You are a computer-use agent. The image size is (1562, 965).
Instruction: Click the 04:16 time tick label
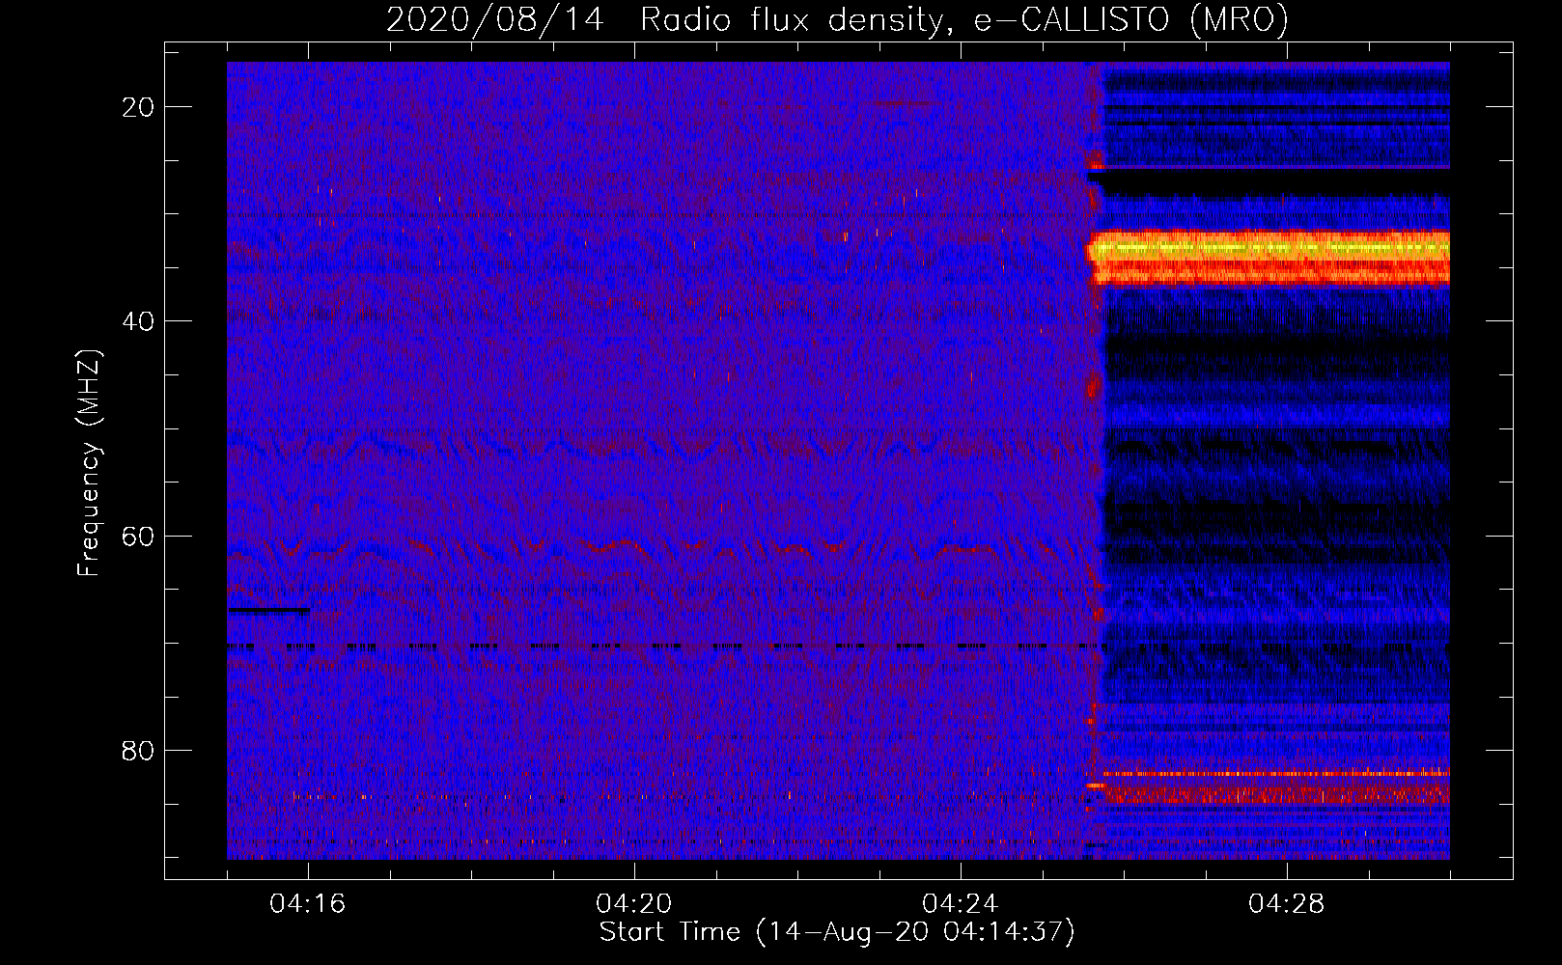308,904
